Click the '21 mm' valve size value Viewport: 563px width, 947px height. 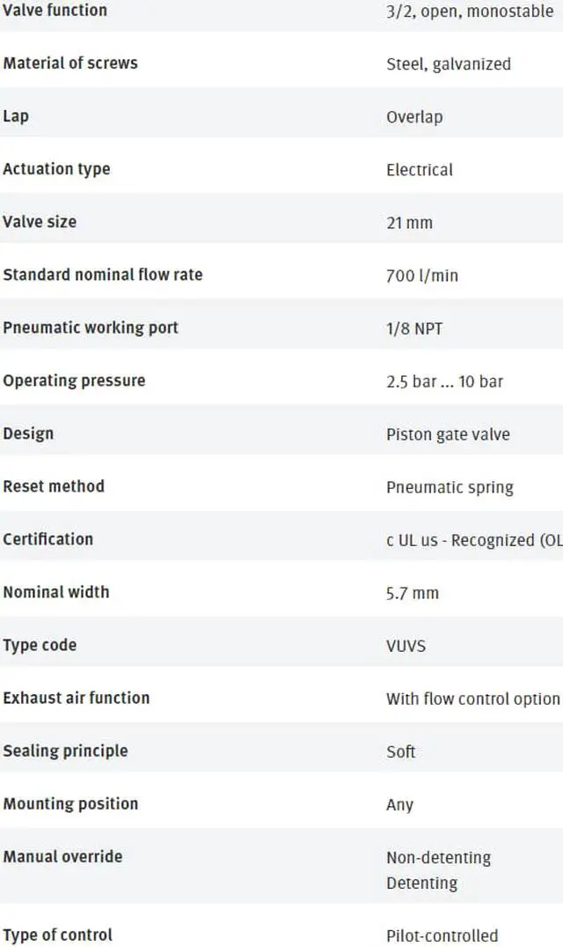click(x=409, y=223)
